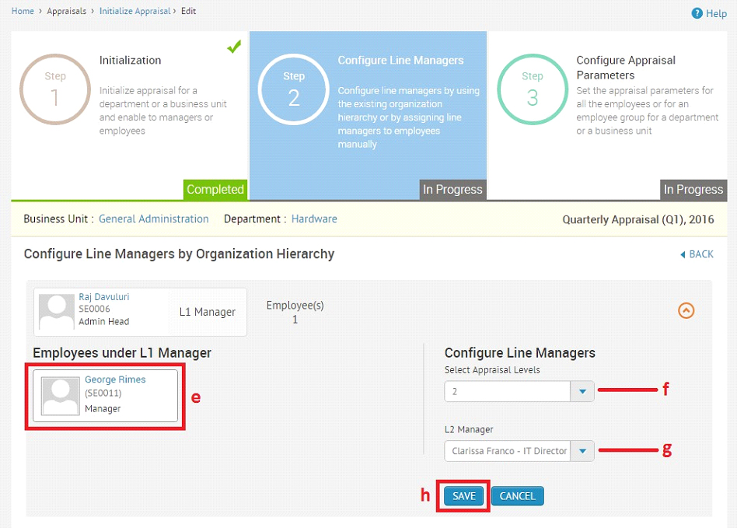The image size is (737, 528).
Task: Select the Configure Appraisal Parameters step tab
Action: (x=608, y=116)
